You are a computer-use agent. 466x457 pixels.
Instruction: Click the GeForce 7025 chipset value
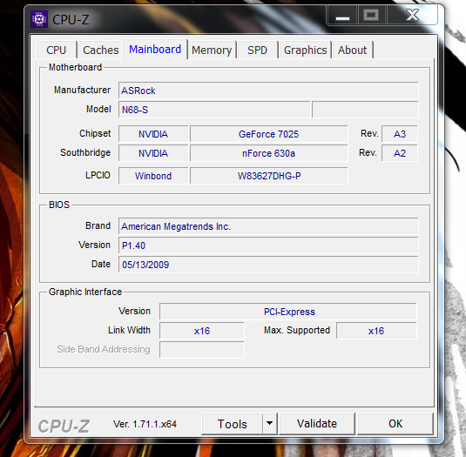click(x=268, y=134)
